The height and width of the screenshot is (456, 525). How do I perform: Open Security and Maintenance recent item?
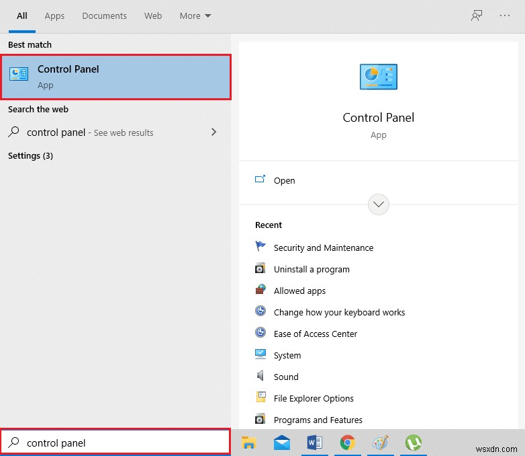[x=324, y=248]
